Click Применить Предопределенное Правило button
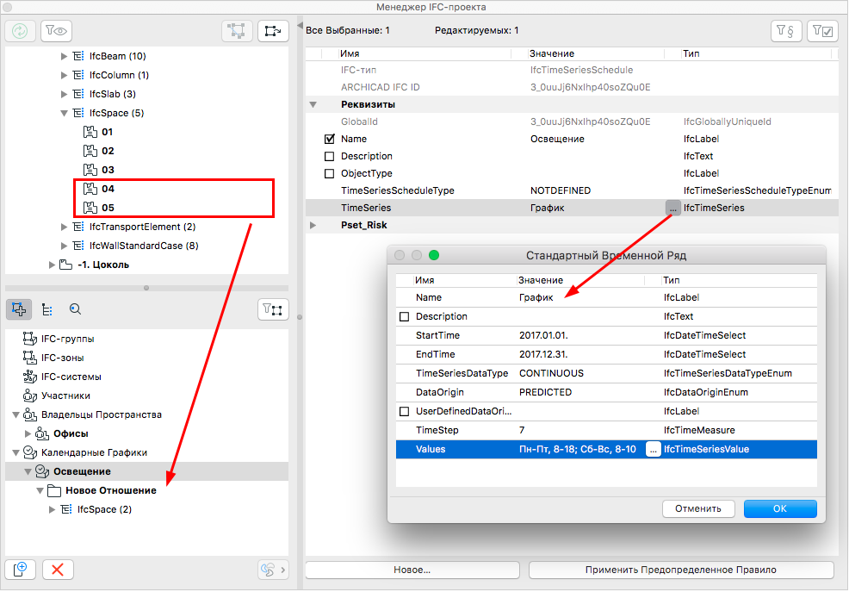 680,570
